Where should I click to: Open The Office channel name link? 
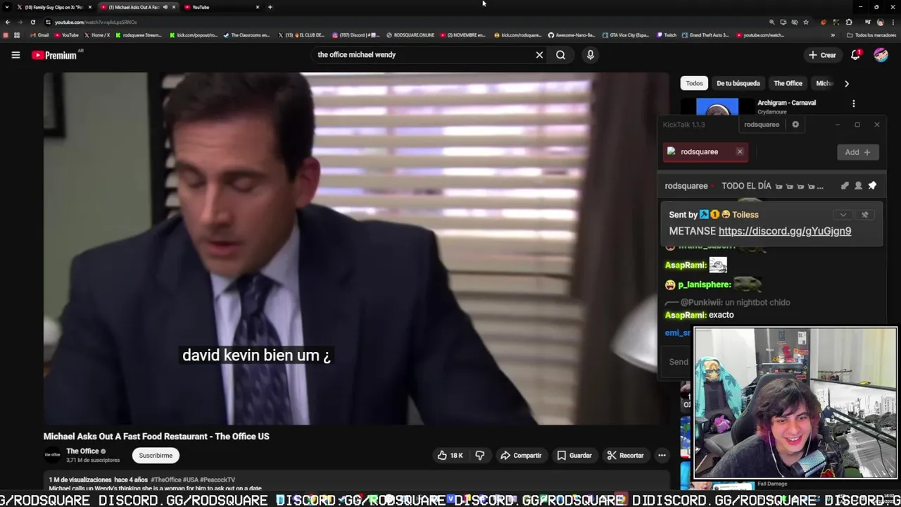click(82, 451)
